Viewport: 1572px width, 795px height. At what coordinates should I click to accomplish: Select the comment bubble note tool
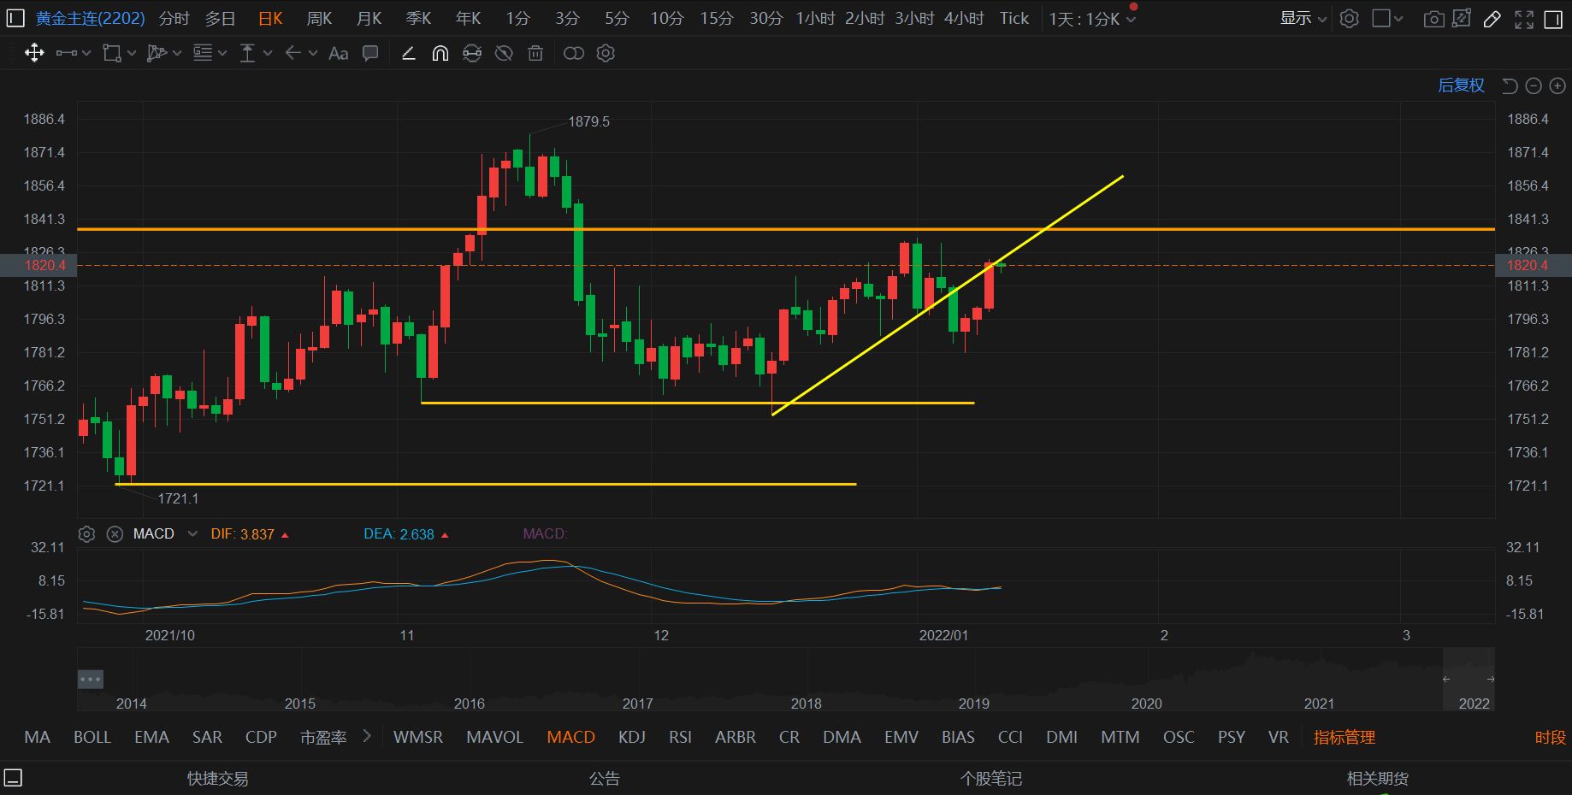pos(370,54)
